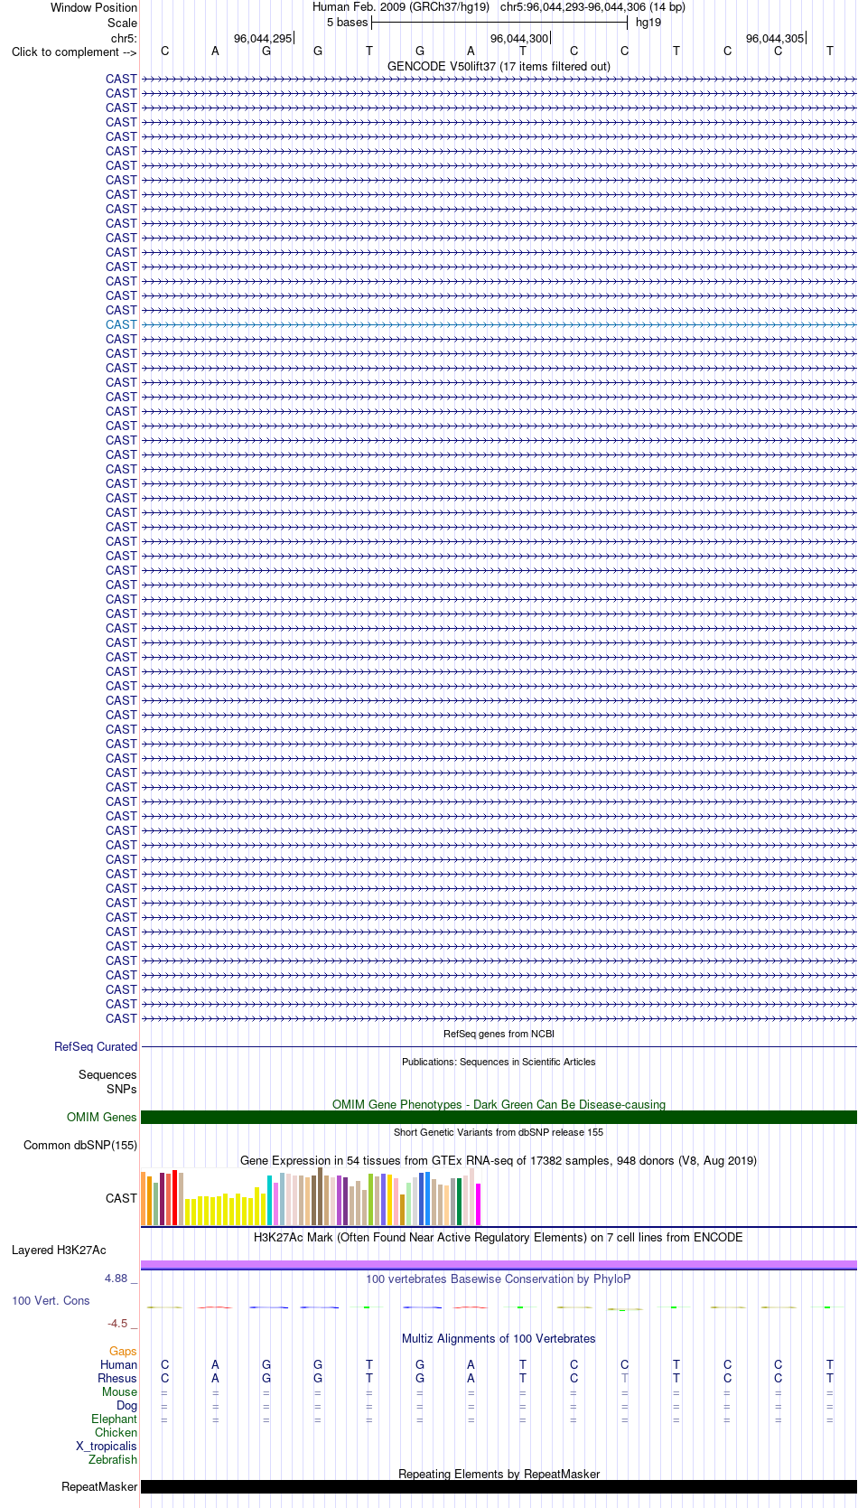Click the 'Zebrafish' alignment row label
The image size is (858, 1508).
(x=113, y=1459)
